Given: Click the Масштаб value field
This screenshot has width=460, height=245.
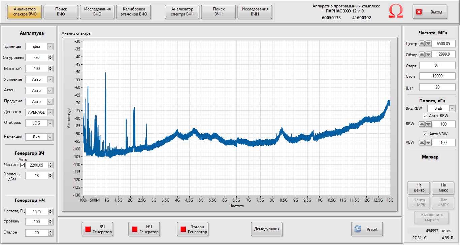Looking at the screenshot, I should [37, 69].
